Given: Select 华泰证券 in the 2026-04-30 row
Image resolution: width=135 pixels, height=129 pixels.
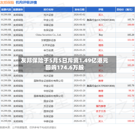Looking at the screenshot, I should tap(49, 25).
